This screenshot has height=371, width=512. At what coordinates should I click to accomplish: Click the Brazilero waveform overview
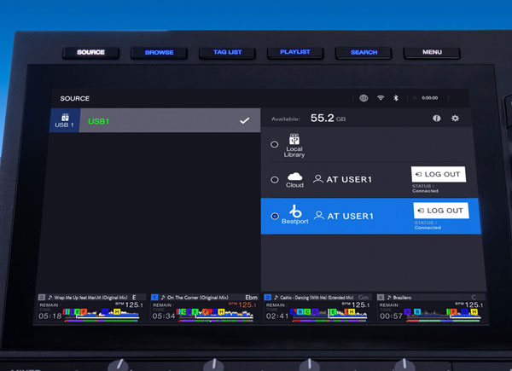tap(442, 314)
